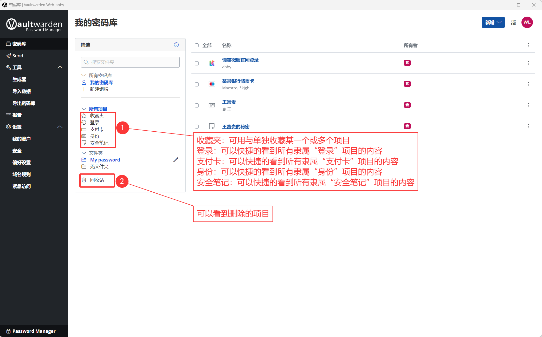Tick the 全部 select-all checkbox

(197, 45)
